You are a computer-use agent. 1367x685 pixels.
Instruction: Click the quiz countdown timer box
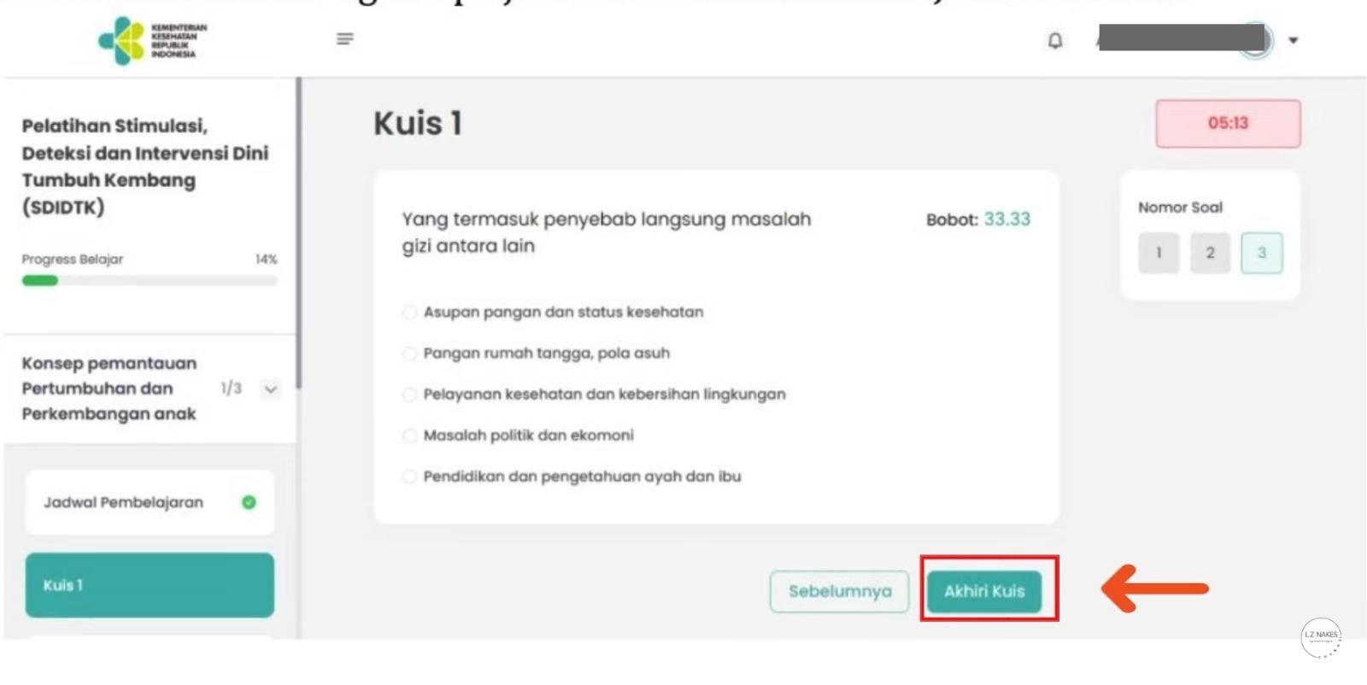(x=1228, y=123)
